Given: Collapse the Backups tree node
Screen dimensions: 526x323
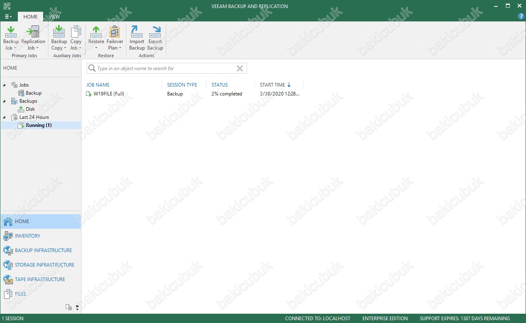Looking at the screenshot, I should coord(4,101).
